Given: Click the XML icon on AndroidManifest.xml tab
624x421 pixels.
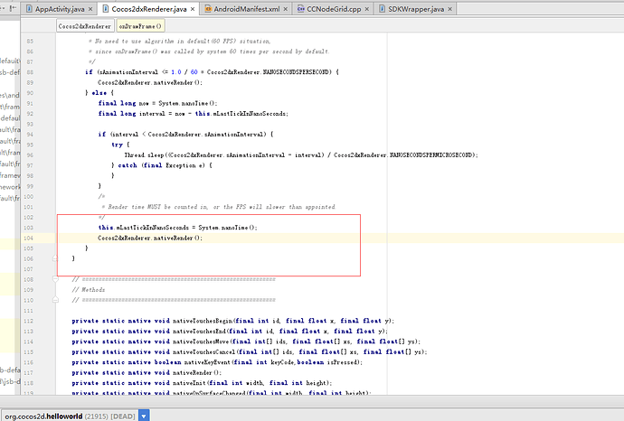Looking at the screenshot, I should coord(208,9).
